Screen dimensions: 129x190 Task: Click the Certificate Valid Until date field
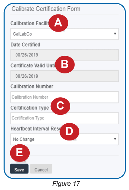[65, 76]
